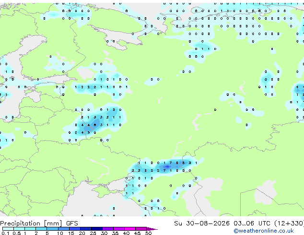Click the 0.5–1 mm legend color swatch
The image size is (304, 235).
point(19,229)
